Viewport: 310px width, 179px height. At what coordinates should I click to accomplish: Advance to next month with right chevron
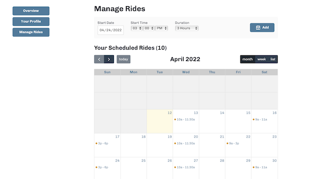(109, 59)
